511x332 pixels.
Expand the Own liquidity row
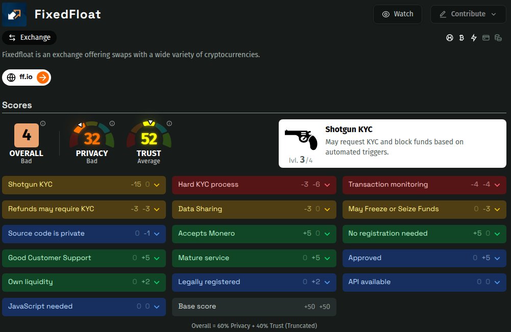click(84, 282)
